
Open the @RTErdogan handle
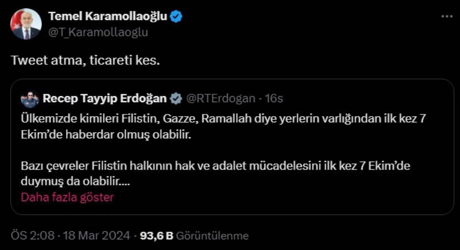(x=220, y=99)
